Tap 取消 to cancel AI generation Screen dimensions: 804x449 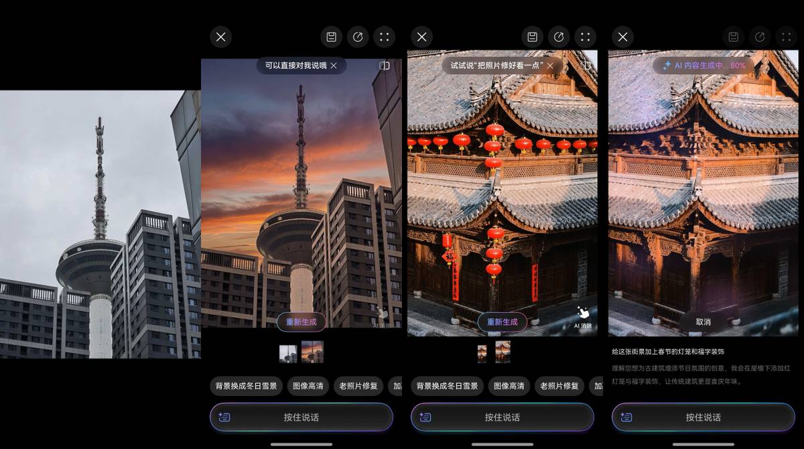coord(703,322)
